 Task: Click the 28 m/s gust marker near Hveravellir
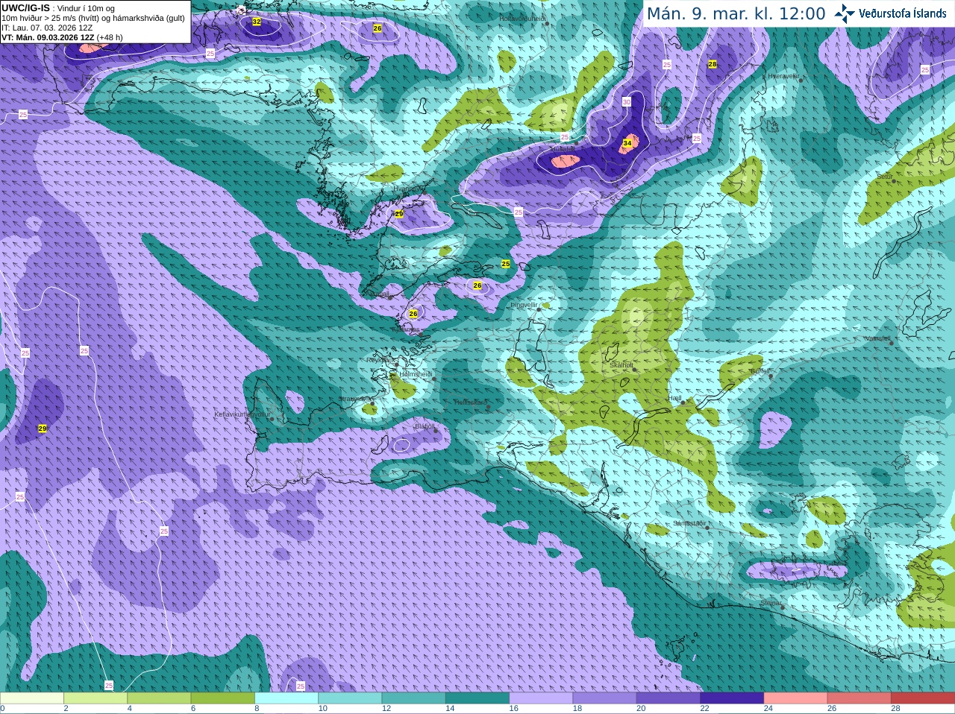713,64
